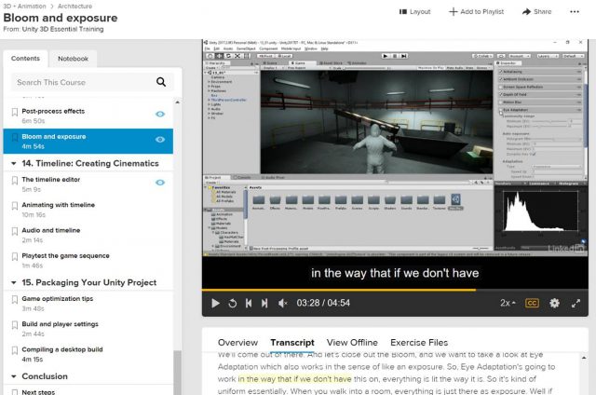Click the Unity play button in video
The image size is (596, 395).
385,56
